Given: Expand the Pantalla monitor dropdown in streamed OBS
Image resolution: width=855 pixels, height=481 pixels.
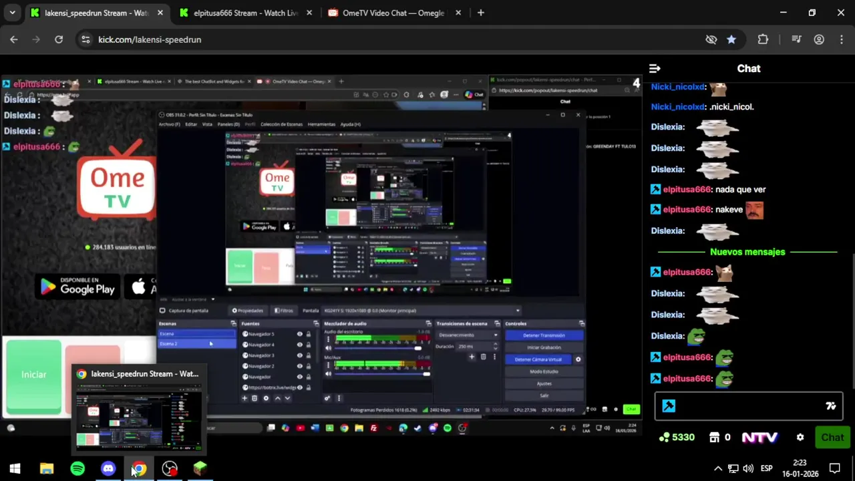Looking at the screenshot, I should 421,311.
